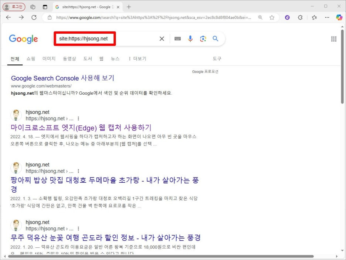Screen dimensions: 346x260
Task: Switch to the 쇼핑 tab
Action: tap(31, 59)
